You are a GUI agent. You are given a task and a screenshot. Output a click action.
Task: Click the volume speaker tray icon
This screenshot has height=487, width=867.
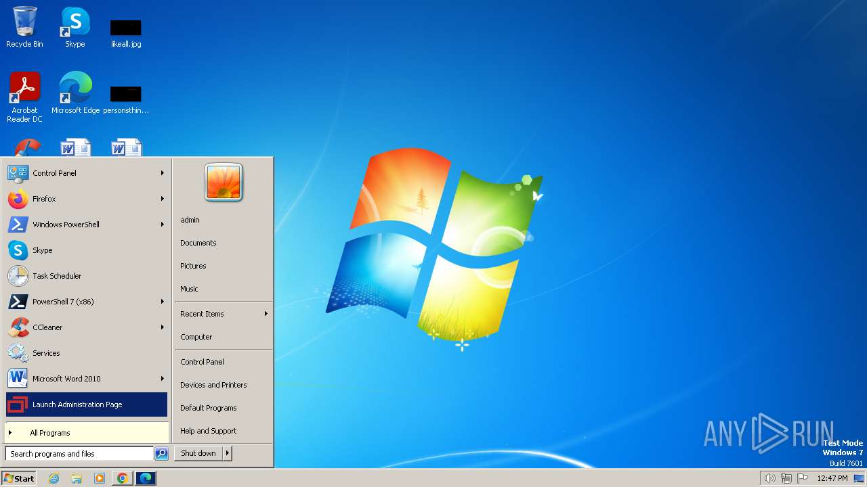[x=769, y=478]
